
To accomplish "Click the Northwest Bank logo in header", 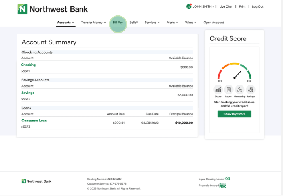I will point(53,9).
